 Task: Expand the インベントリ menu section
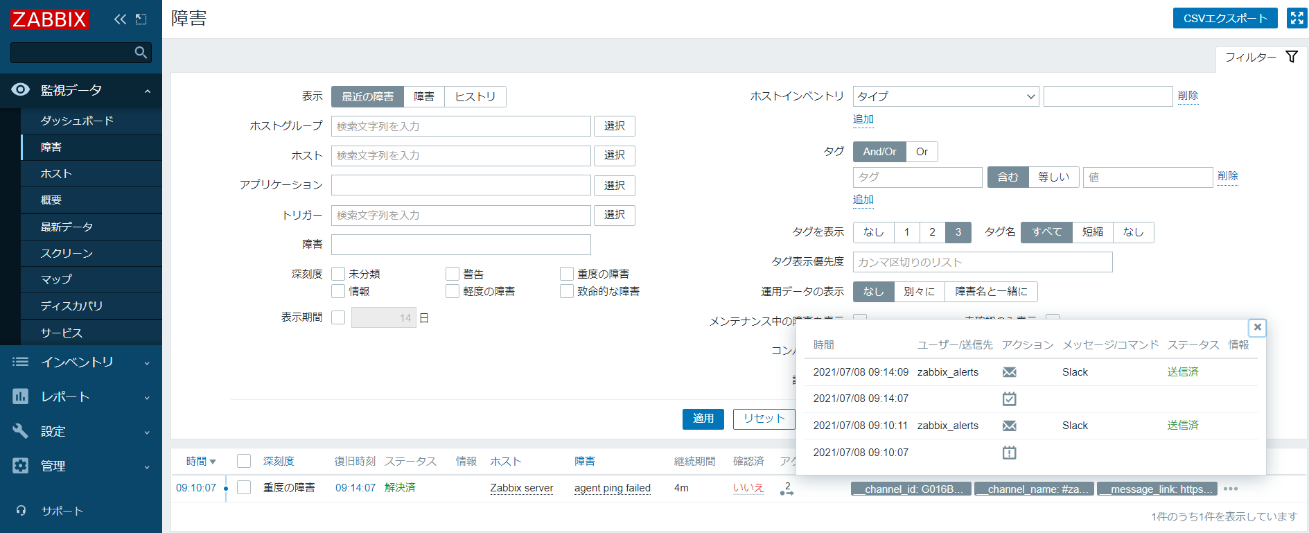147,362
